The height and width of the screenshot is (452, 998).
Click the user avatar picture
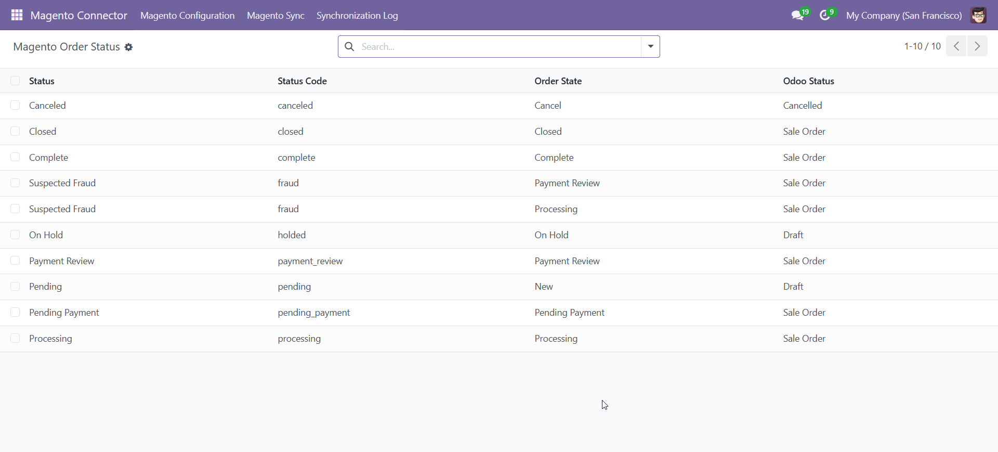coord(978,16)
